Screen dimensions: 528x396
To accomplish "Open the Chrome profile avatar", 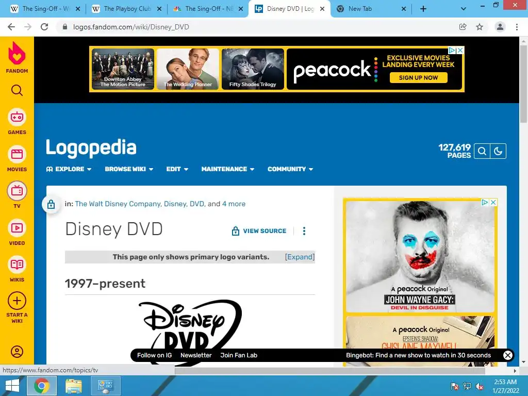I will click(500, 27).
